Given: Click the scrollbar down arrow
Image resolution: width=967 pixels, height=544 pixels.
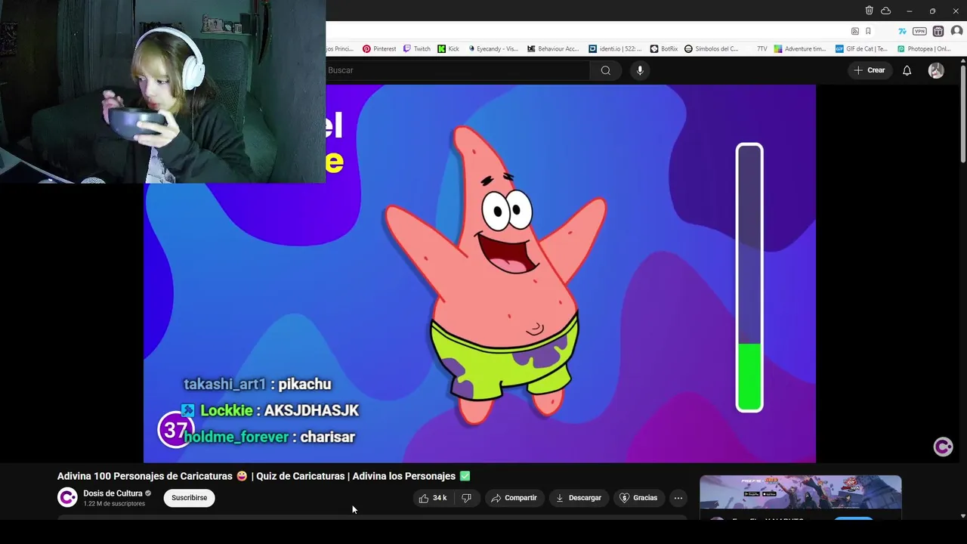Looking at the screenshot, I should pyautogui.click(x=962, y=515).
